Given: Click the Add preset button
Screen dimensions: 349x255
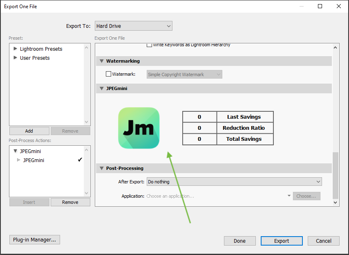Looking at the screenshot, I should pyautogui.click(x=29, y=131).
